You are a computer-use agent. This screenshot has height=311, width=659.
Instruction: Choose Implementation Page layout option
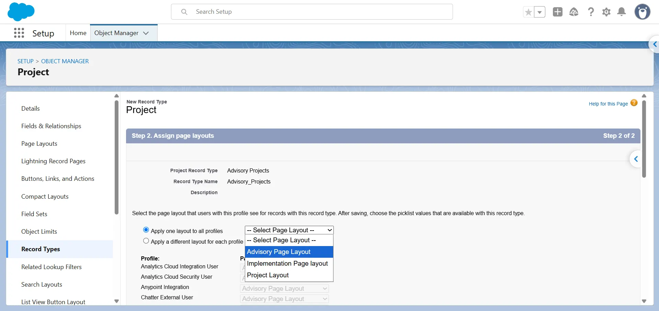[x=289, y=264]
